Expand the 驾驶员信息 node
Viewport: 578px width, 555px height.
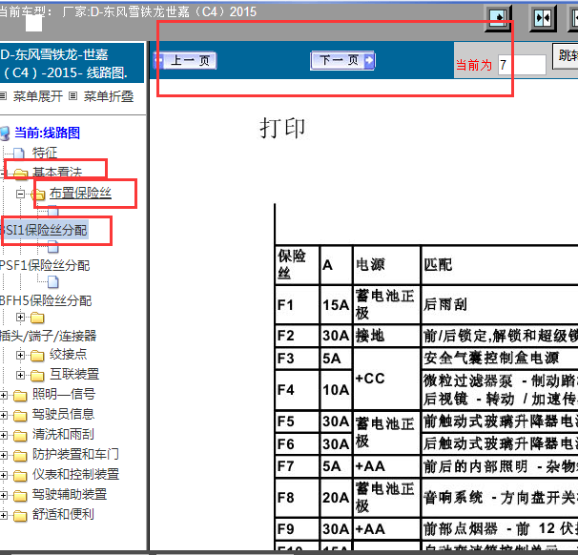(3, 416)
